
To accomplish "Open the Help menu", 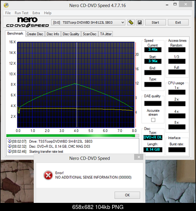I will tap(47, 13).
